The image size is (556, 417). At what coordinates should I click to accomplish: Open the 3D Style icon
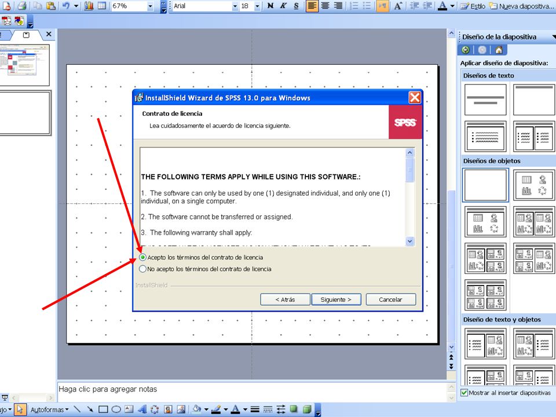pyautogui.click(x=307, y=409)
